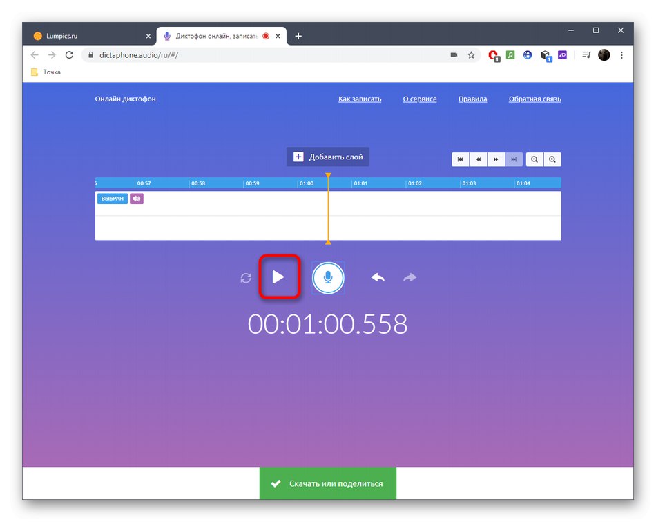Click the 00:01:00.558 timer display
The height and width of the screenshot is (522, 656).
click(327, 324)
